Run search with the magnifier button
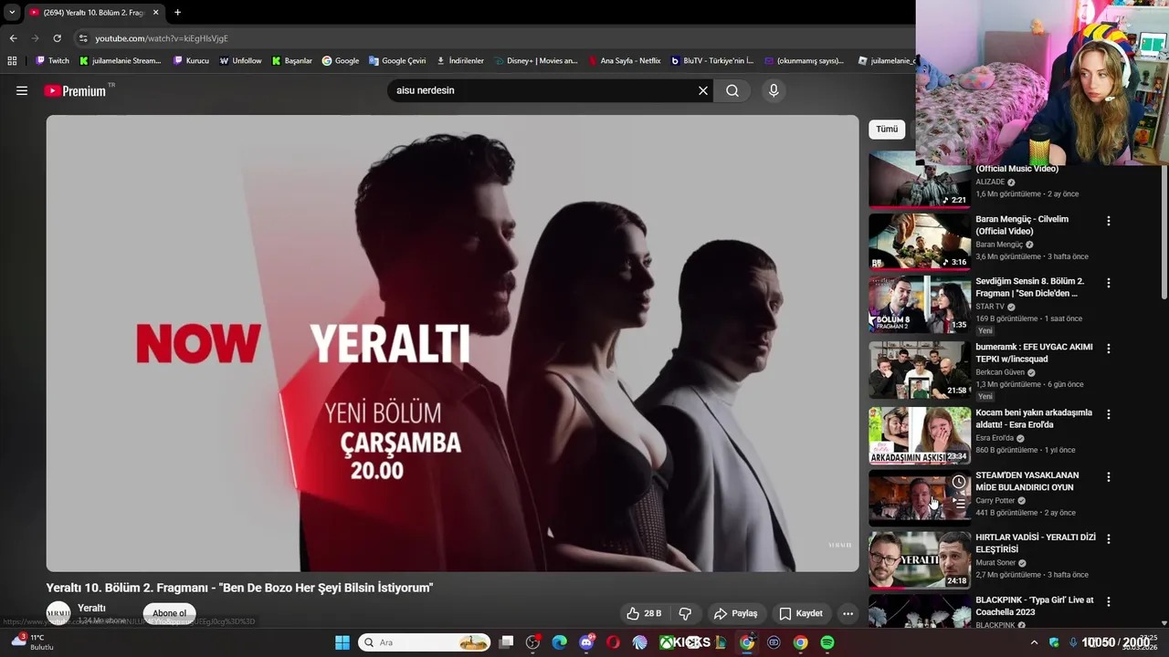Viewport: 1169px width, 657px height. coord(732,90)
